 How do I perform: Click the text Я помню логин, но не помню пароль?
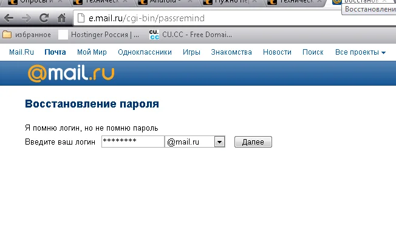click(92, 128)
